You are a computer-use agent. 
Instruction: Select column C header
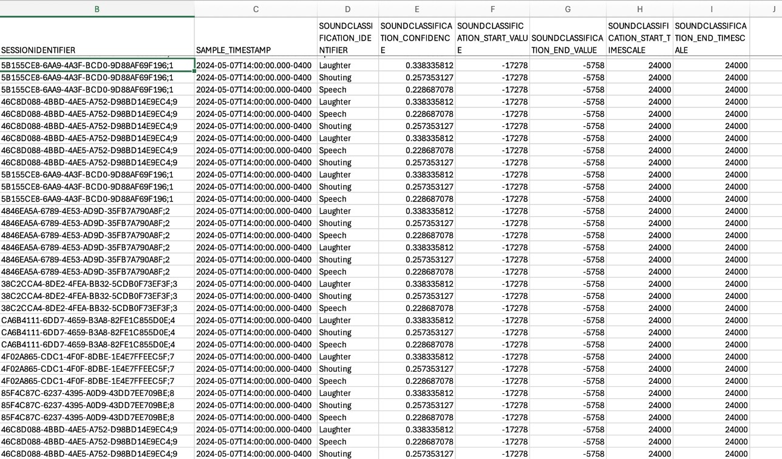[256, 8]
